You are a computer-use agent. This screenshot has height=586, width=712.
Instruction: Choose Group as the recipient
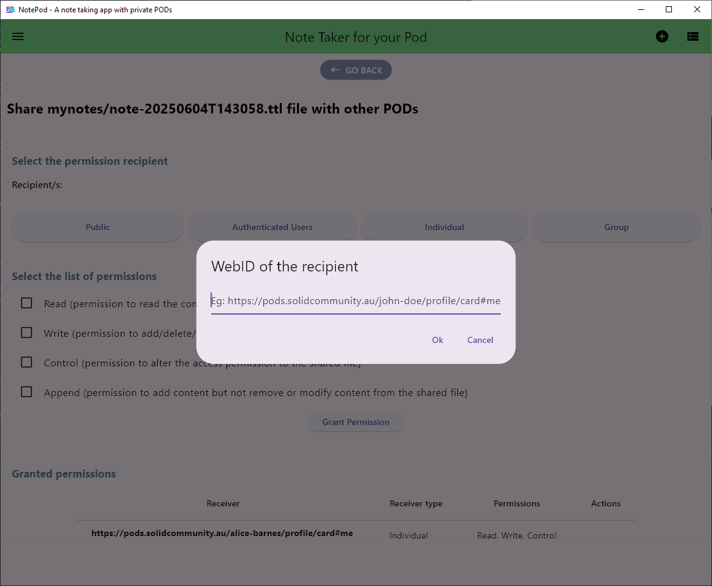pos(616,226)
